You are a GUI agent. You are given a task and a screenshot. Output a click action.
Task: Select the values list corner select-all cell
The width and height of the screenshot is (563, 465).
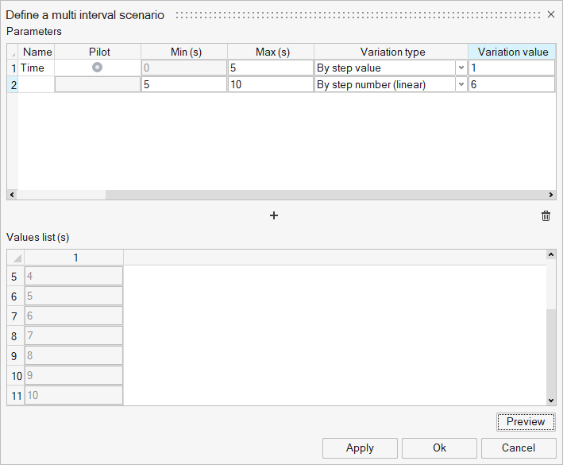(x=16, y=258)
